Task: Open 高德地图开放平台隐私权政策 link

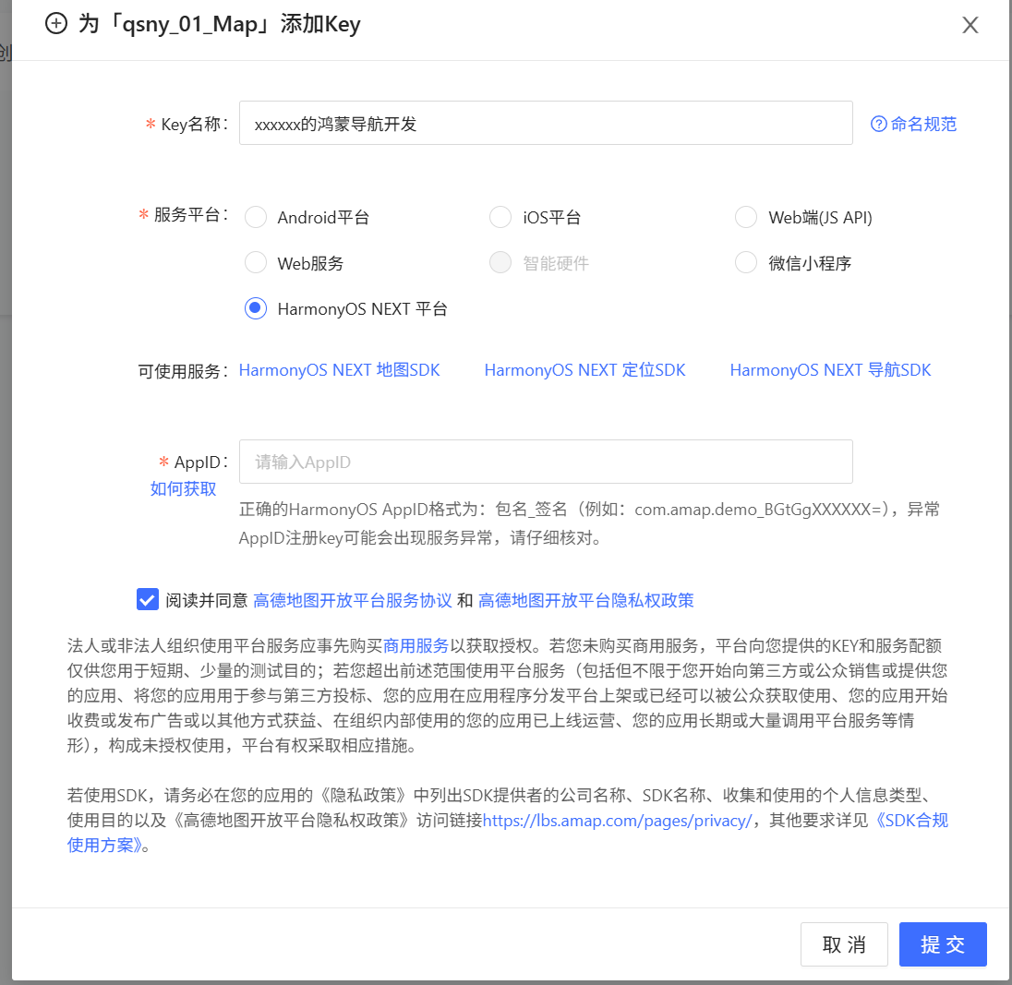Action: (586, 601)
